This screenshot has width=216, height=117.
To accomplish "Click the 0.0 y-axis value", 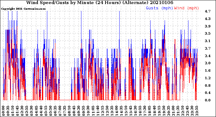I will (x=208, y=100).
